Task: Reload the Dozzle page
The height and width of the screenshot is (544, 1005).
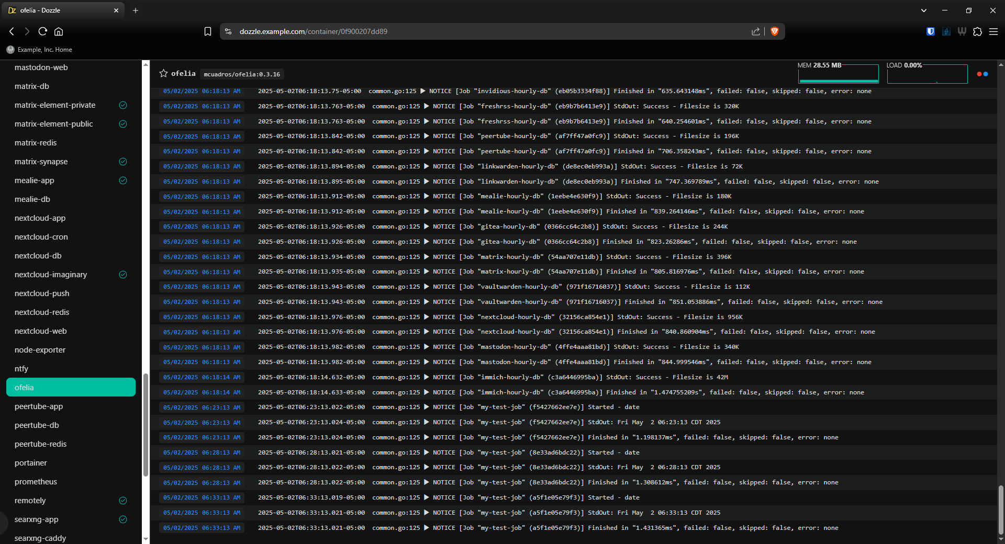Action: pyautogui.click(x=43, y=31)
